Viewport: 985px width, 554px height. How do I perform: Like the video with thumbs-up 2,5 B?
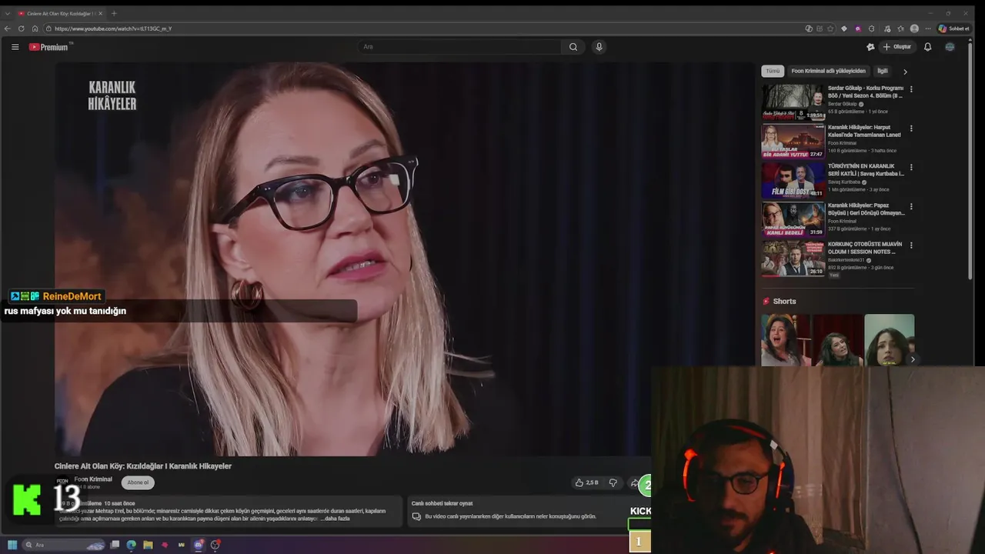586,482
